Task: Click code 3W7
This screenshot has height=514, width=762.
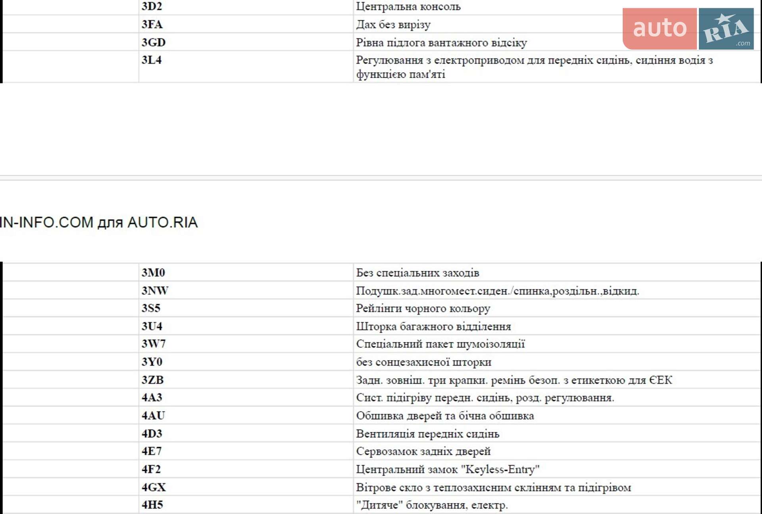Action: (x=154, y=344)
